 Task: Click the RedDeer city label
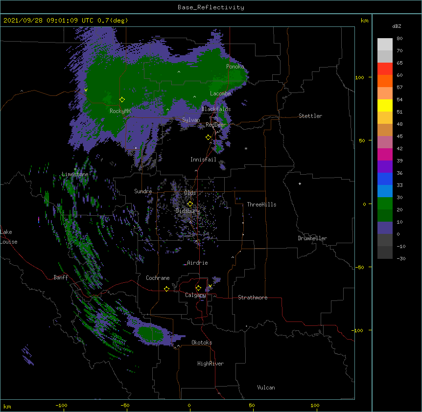point(216,125)
